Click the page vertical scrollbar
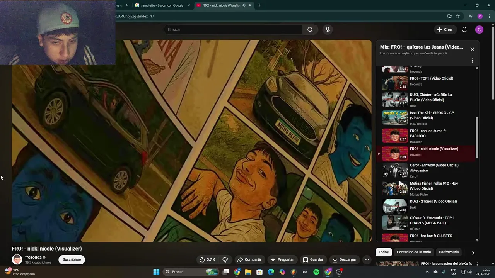 point(493,63)
